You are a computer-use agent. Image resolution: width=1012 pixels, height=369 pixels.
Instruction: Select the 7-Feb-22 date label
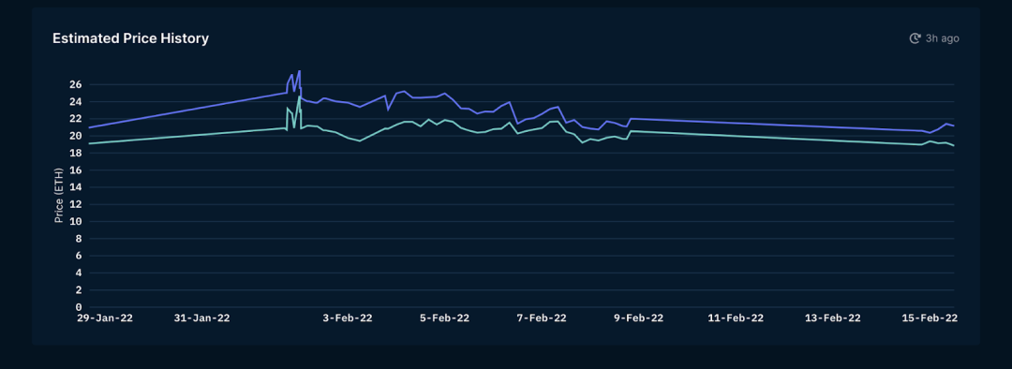pyautogui.click(x=543, y=318)
